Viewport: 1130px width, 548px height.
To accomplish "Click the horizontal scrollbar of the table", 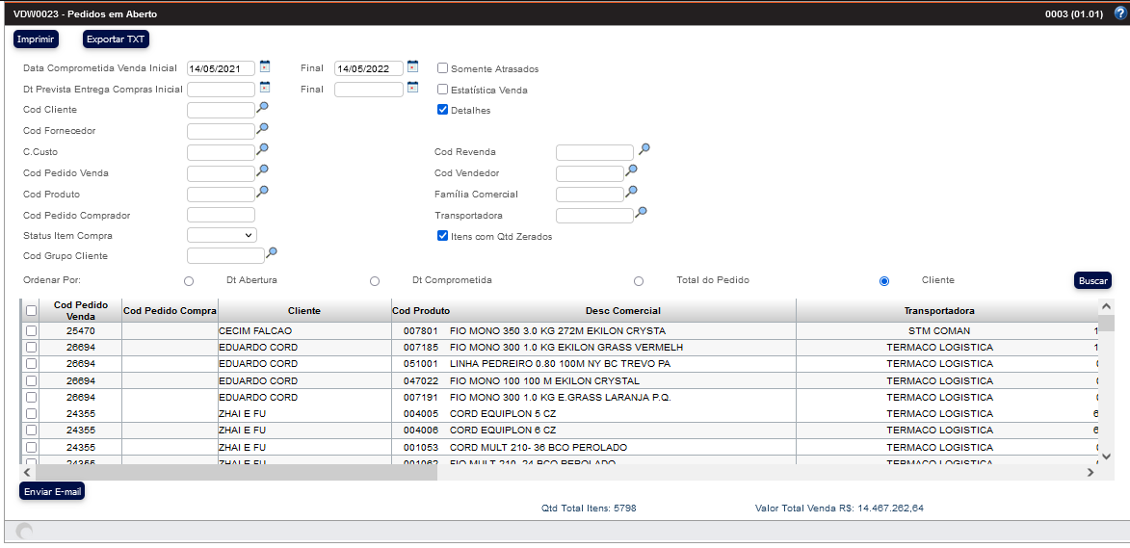I will [x=231, y=473].
